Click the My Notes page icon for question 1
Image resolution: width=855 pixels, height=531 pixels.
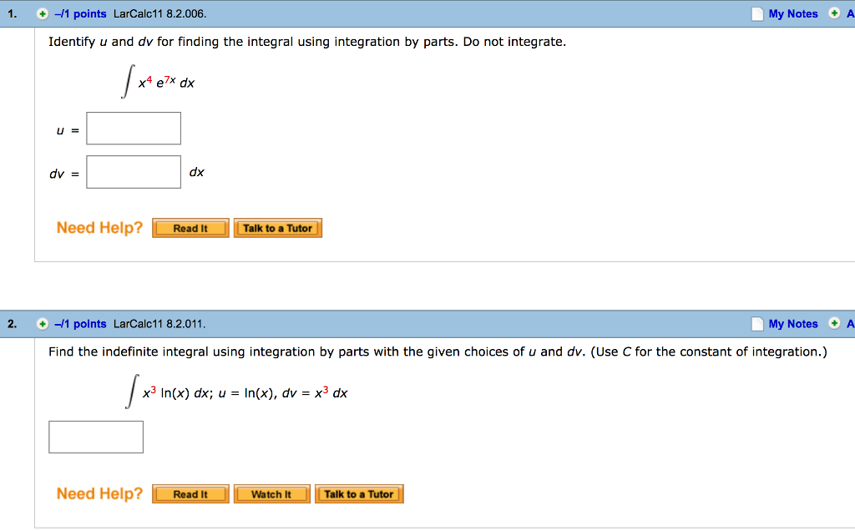(757, 13)
